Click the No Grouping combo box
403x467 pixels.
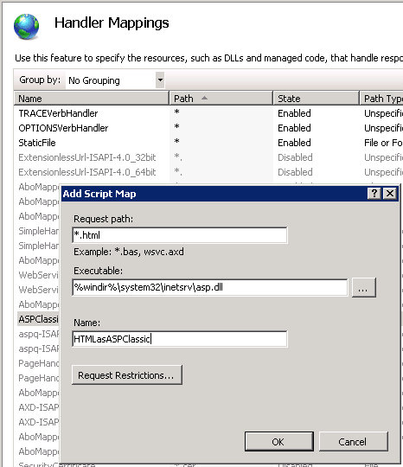pos(115,80)
